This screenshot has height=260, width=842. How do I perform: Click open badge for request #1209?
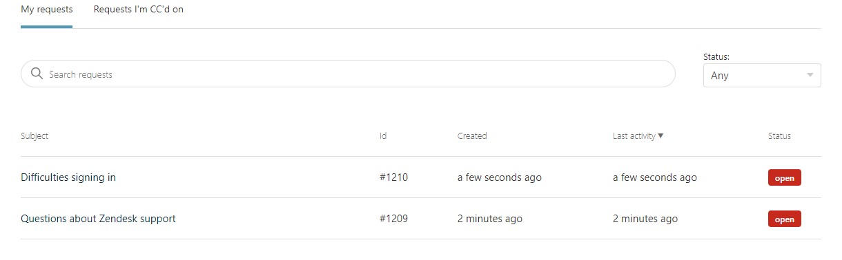pyautogui.click(x=785, y=219)
